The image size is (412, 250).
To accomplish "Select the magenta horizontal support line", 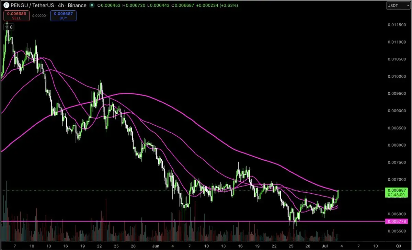I will click(192, 221).
